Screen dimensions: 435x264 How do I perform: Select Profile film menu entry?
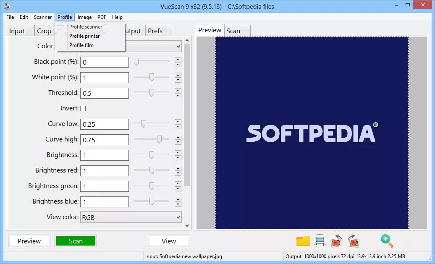[x=81, y=45]
